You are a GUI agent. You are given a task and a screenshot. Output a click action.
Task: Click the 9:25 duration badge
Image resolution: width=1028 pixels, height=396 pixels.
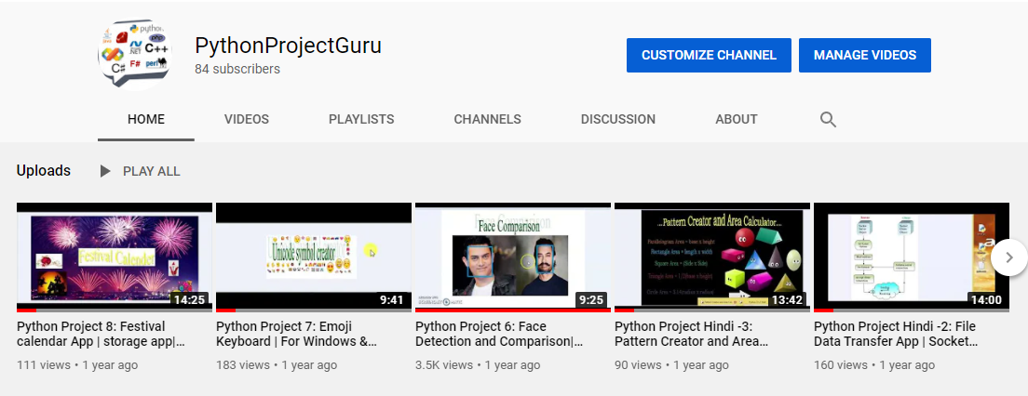click(592, 300)
